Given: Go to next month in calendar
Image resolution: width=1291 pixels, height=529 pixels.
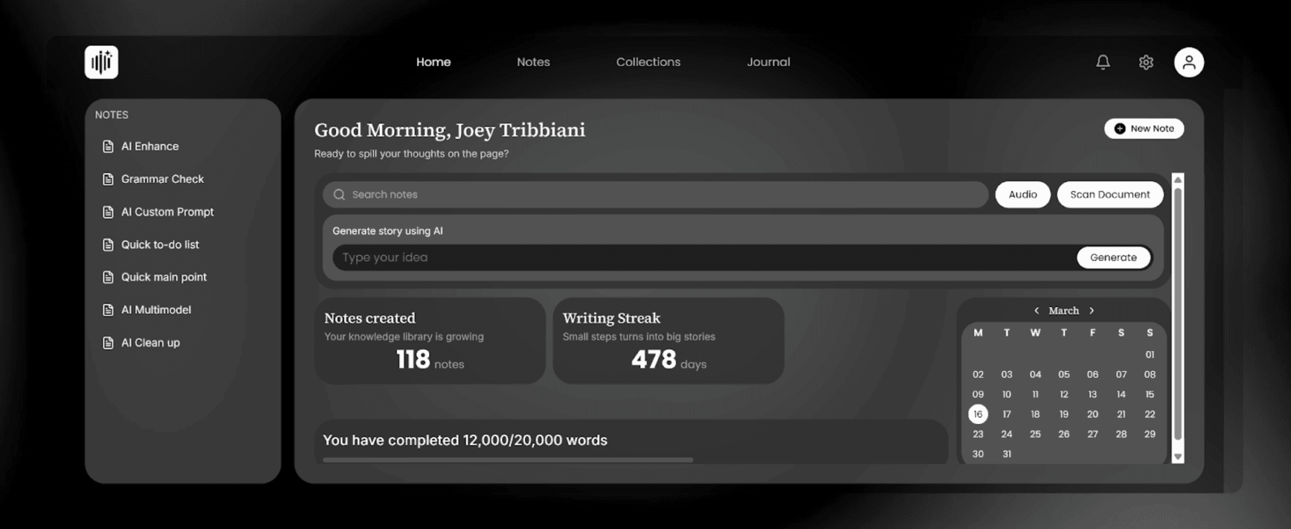Looking at the screenshot, I should pyautogui.click(x=1092, y=311).
